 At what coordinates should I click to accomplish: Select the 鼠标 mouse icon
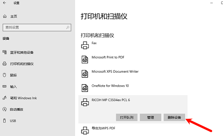tap(4, 75)
